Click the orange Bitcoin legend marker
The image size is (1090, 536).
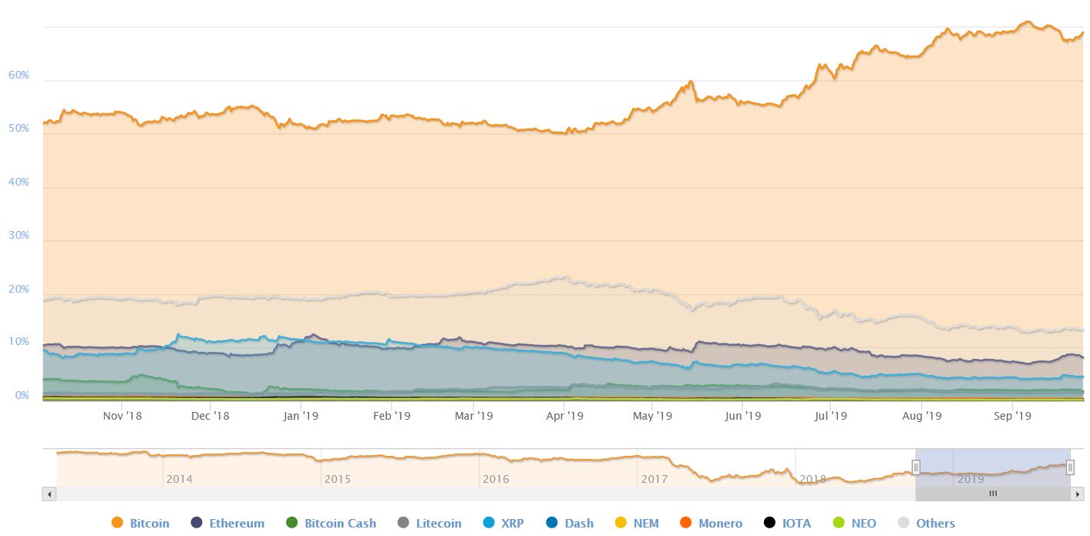[x=117, y=523]
